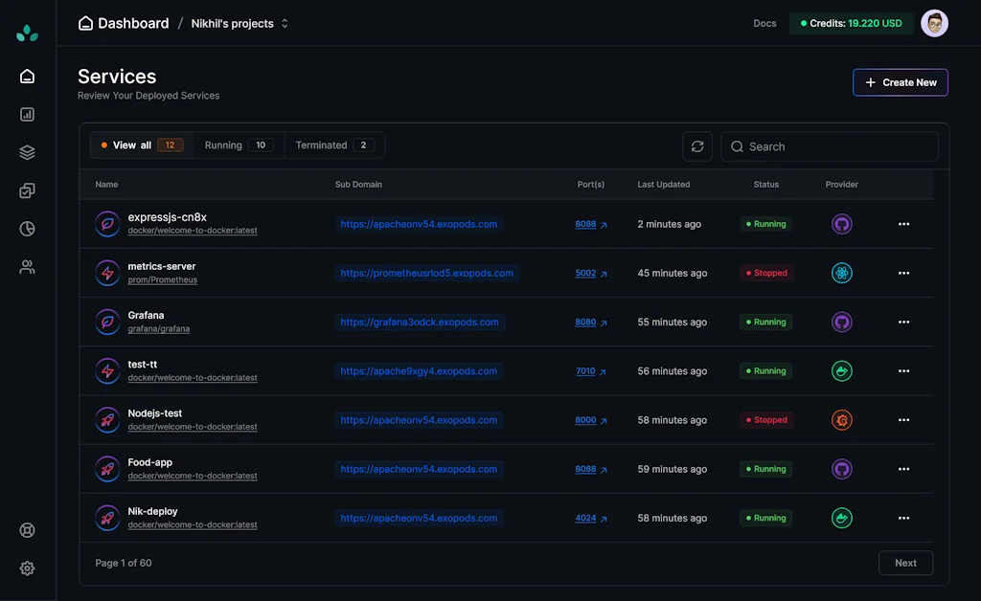The image size is (981, 601).
Task: Click the Create New button
Action: click(901, 82)
